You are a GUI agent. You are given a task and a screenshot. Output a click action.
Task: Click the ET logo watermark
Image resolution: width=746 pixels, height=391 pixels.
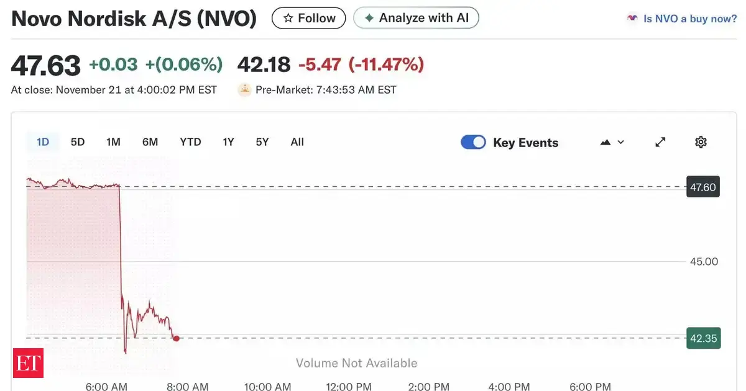(x=28, y=363)
